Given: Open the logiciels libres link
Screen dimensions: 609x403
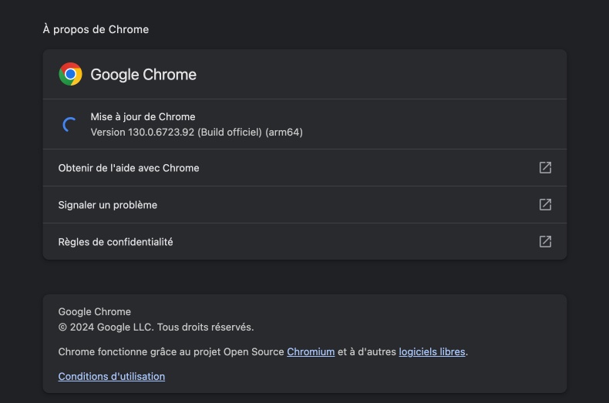Looking at the screenshot, I should pyautogui.click(x=432, y=351).
